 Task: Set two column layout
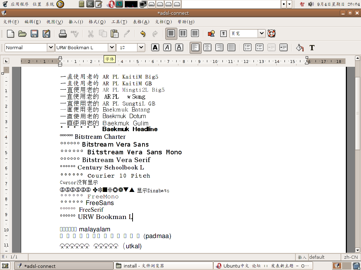[183, 33]
